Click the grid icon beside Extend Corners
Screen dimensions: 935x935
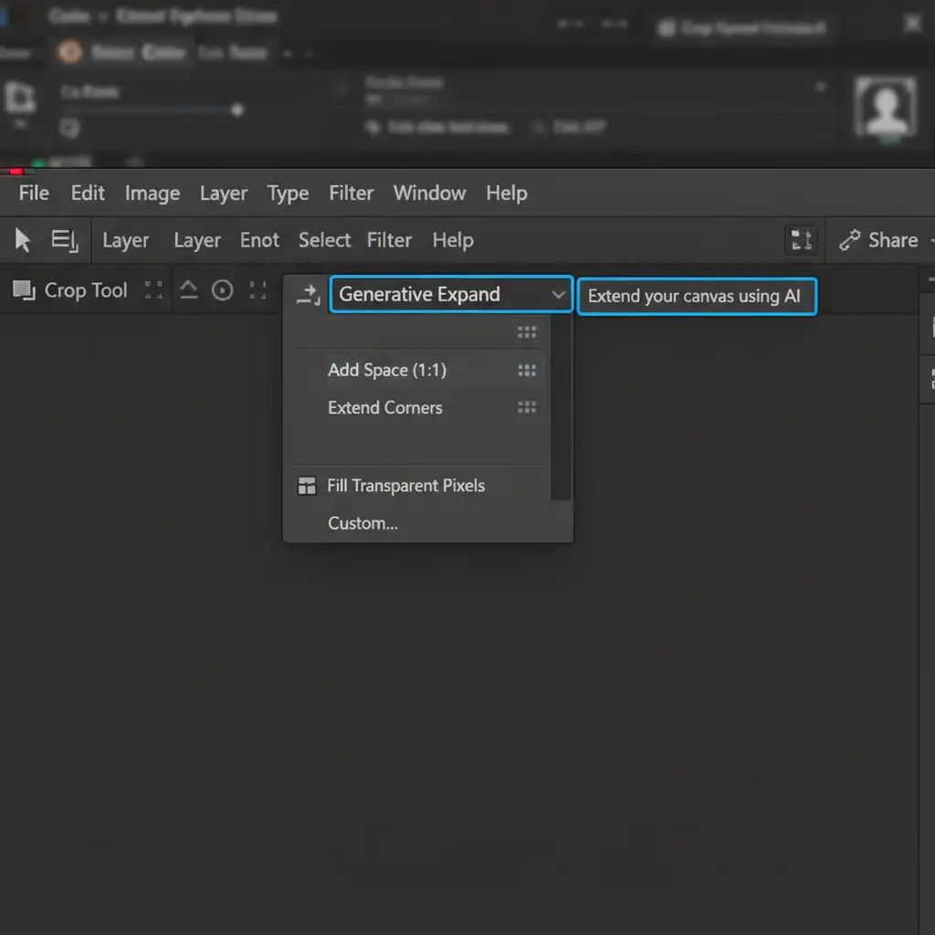tap(527, 407)
